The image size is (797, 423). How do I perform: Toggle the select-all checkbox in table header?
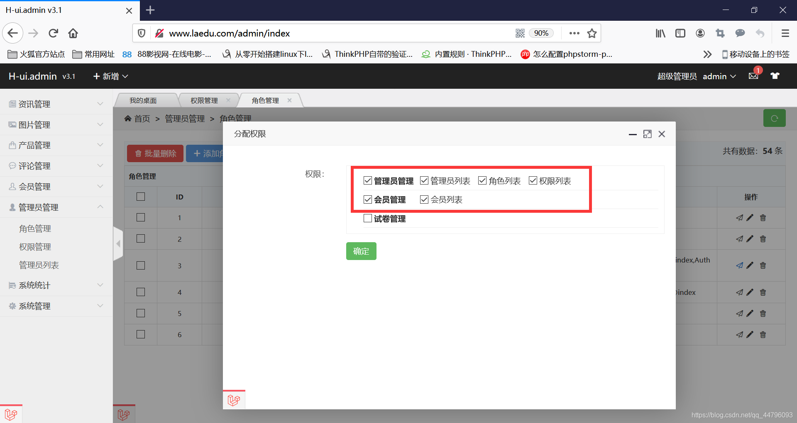141,197
